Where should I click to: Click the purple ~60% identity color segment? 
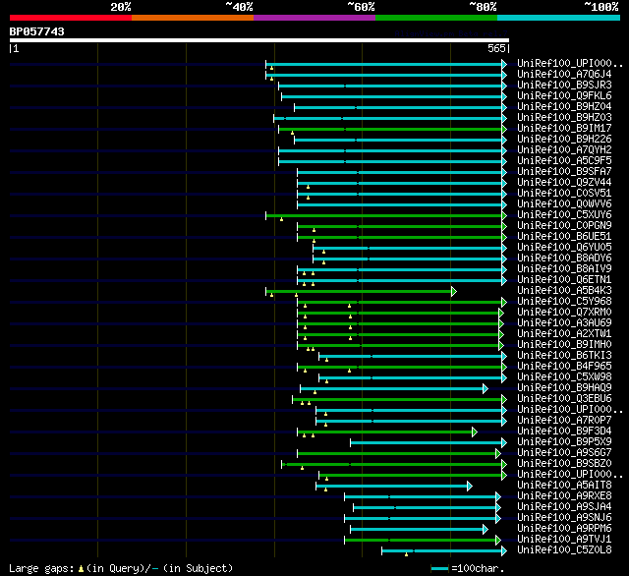tap(314, 18)
